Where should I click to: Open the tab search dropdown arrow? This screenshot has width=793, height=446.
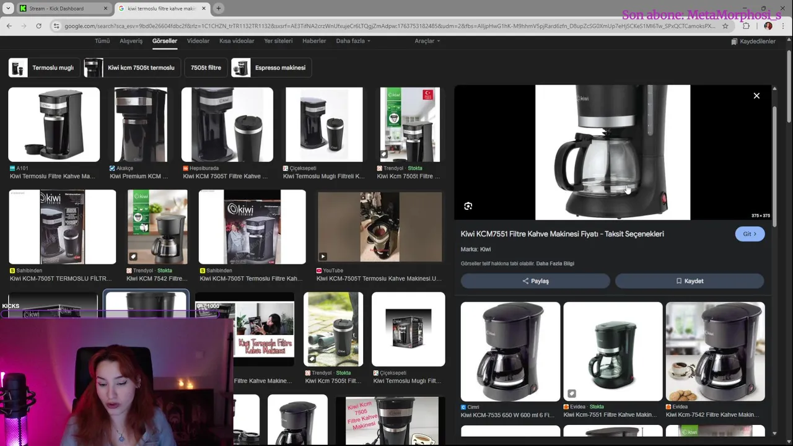point(8,8)
